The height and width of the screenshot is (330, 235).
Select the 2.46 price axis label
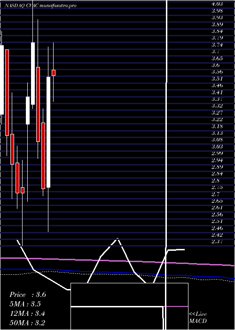point(217,228)
